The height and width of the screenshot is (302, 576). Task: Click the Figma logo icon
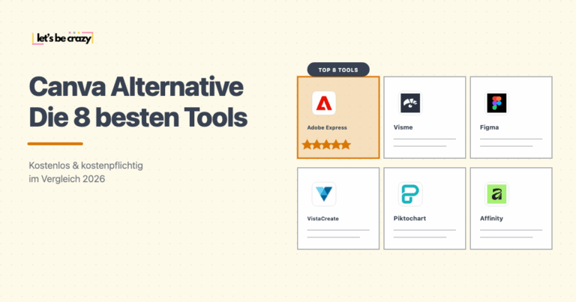[x=496, y=103]
